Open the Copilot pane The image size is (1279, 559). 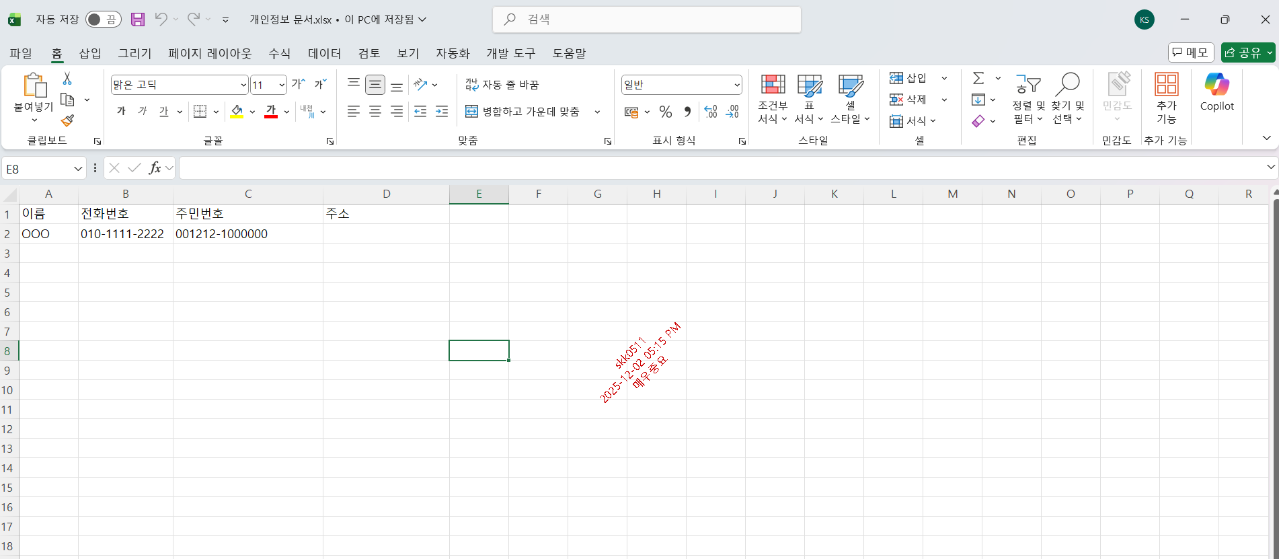click(x=1216, y=92)
